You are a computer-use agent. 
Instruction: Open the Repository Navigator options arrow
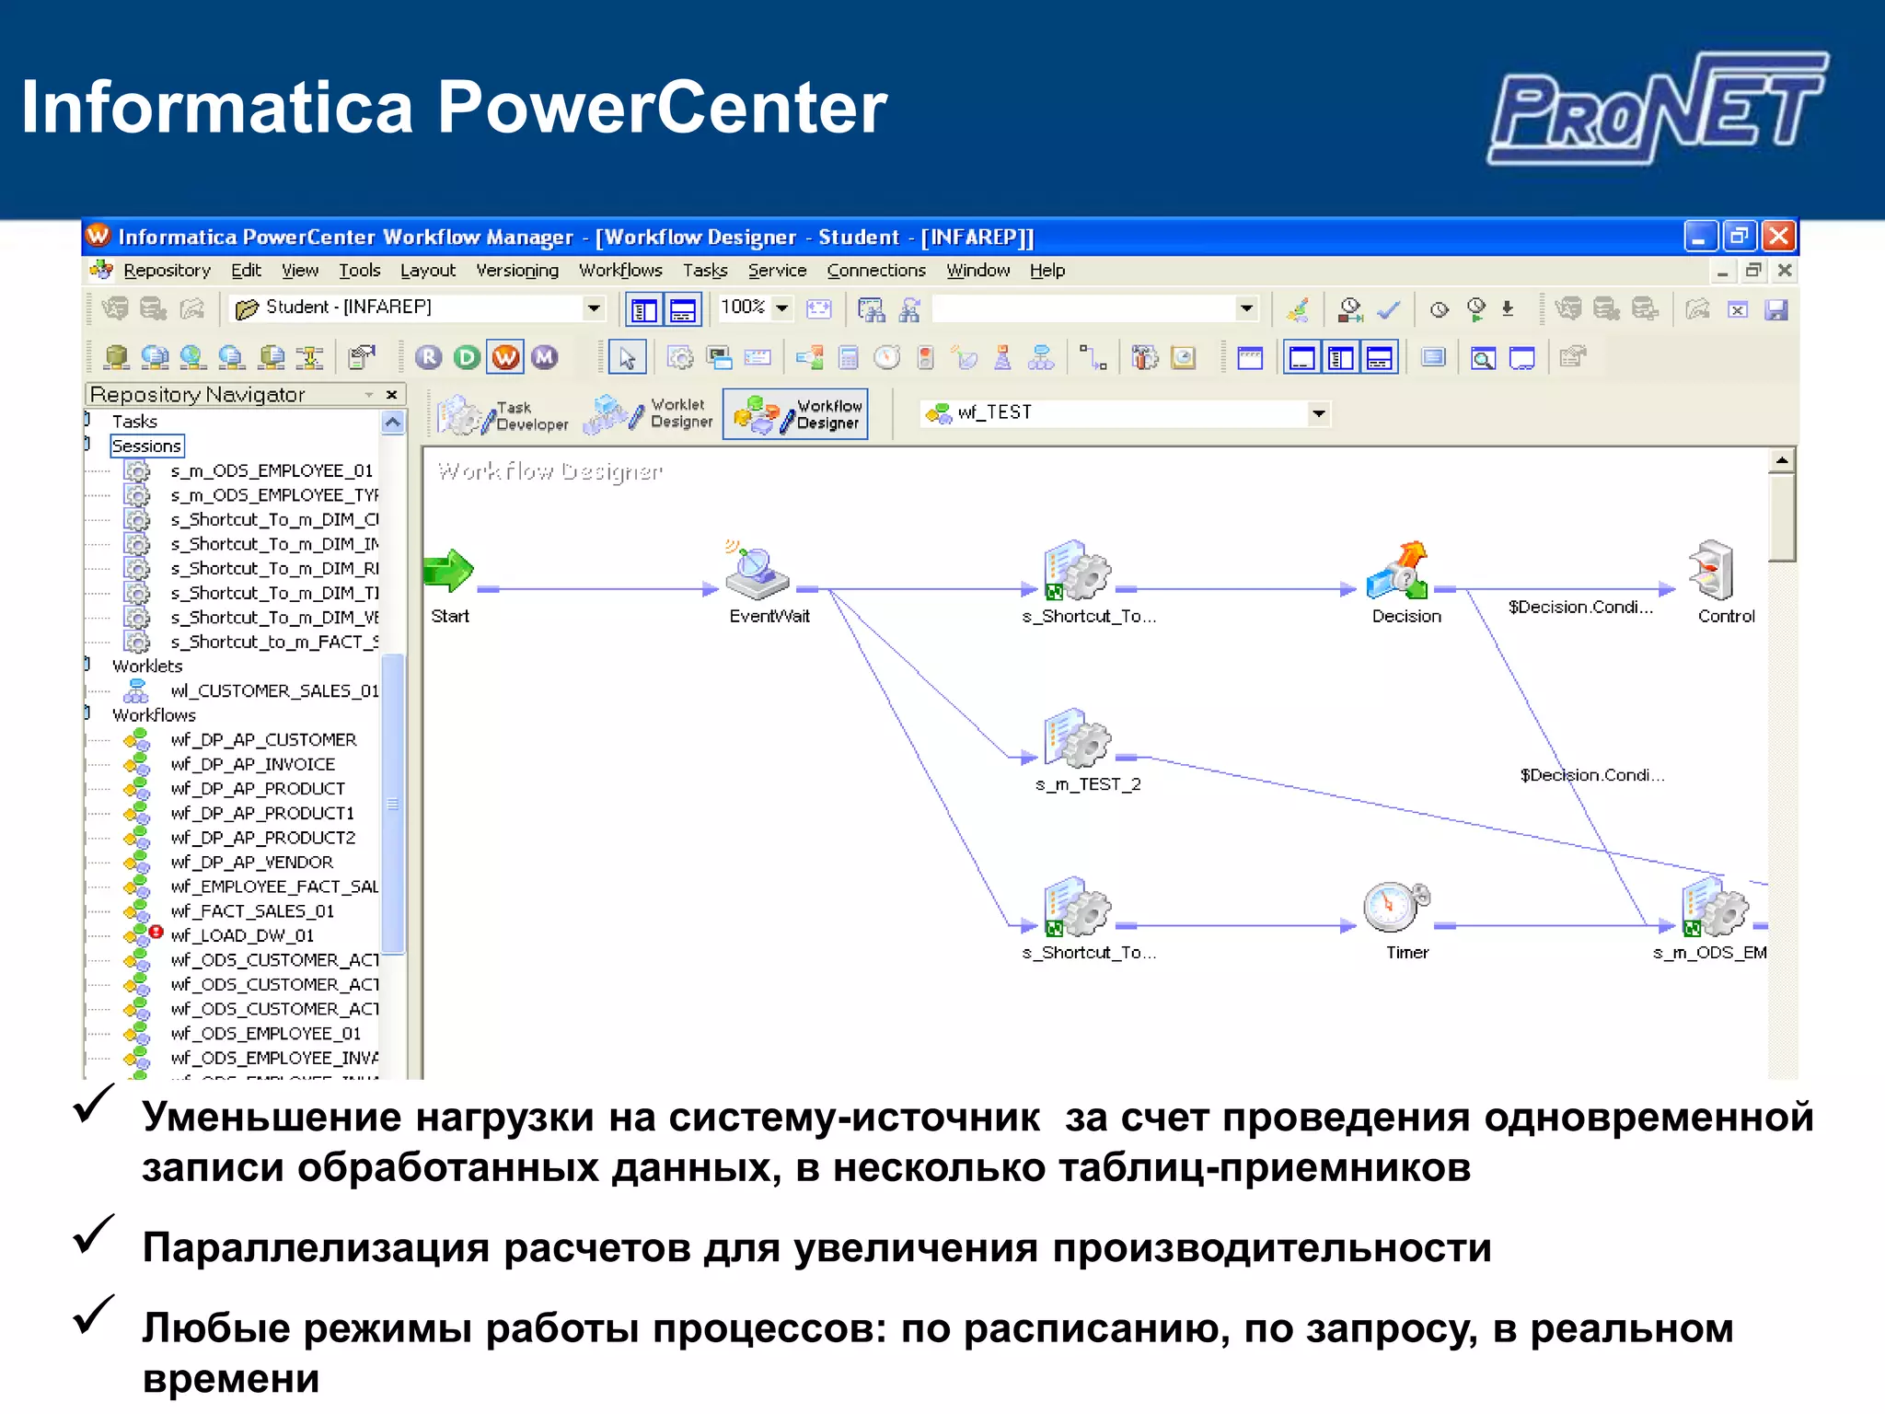click(369, 394)
